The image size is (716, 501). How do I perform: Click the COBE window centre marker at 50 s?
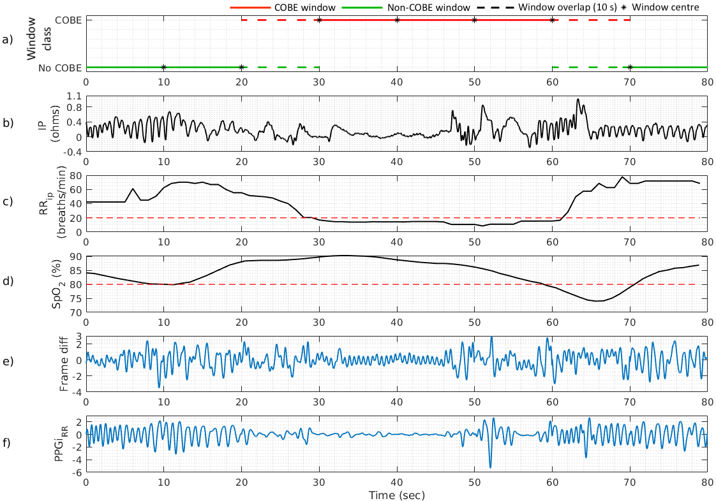[x=474, y=20]
